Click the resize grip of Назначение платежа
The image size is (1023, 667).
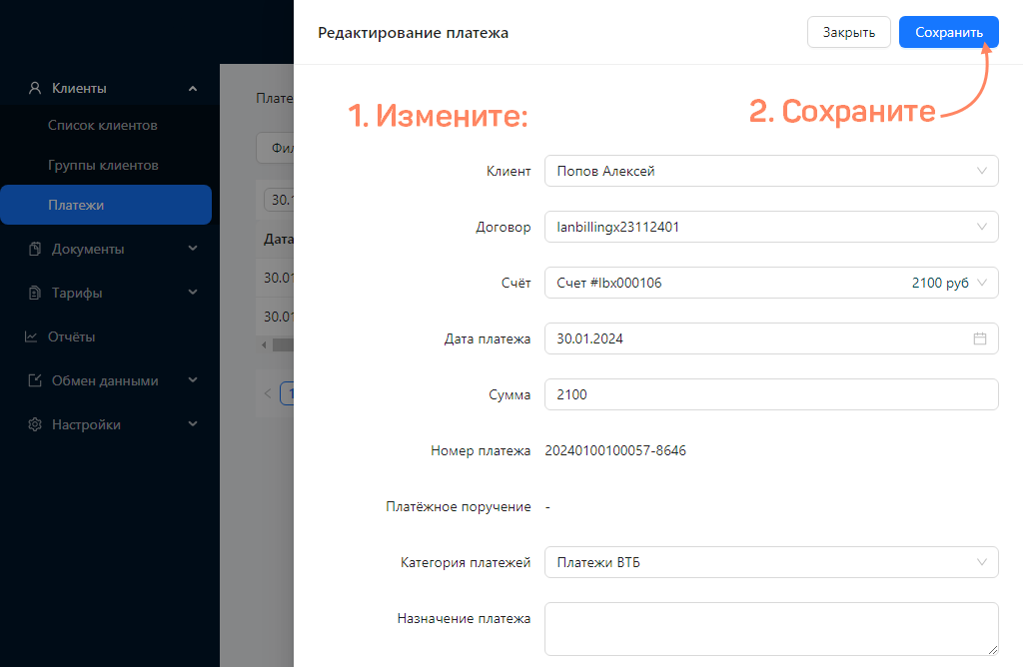point(992,649)
